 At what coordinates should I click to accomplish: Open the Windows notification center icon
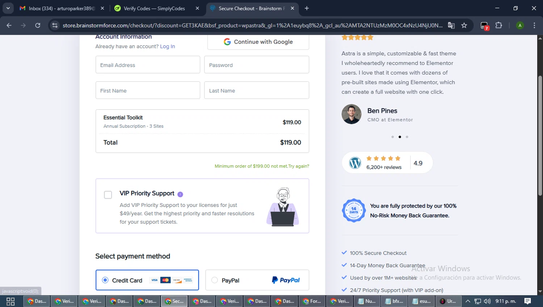(x=528, y=301)
